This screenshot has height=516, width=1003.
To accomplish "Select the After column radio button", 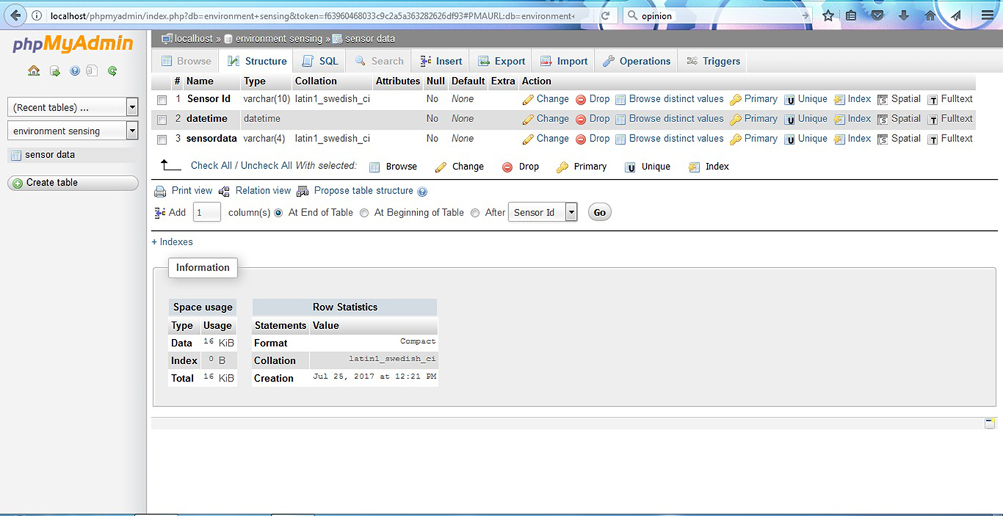I will pyautogui.click(x=475, y=213).
